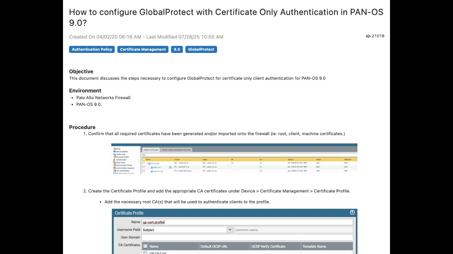Click the step 2 Create the Certificate Profile sentence
The height and width of the screenshot is (254, 453).
(x=219, y=191)
